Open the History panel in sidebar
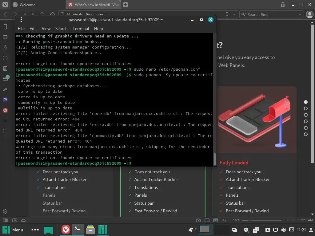 coord(5,58)
